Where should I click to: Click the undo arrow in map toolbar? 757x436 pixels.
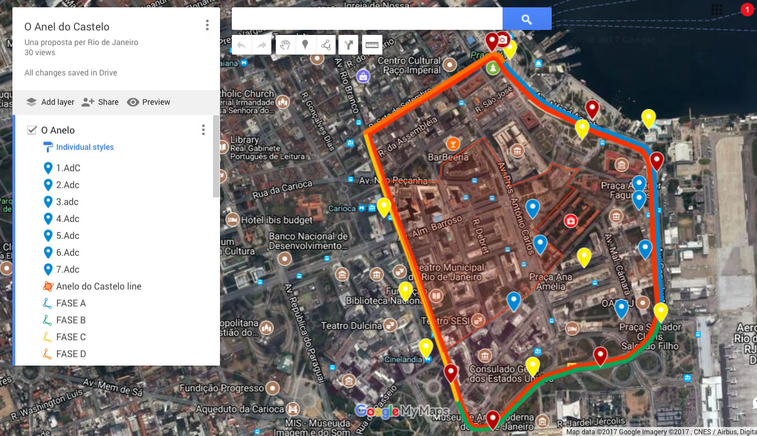coord(241,45)
